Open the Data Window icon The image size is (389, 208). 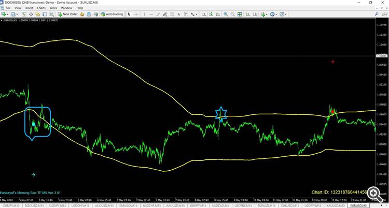(31, 14)
